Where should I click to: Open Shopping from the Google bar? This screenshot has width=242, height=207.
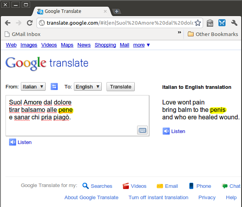click(105, 45)
